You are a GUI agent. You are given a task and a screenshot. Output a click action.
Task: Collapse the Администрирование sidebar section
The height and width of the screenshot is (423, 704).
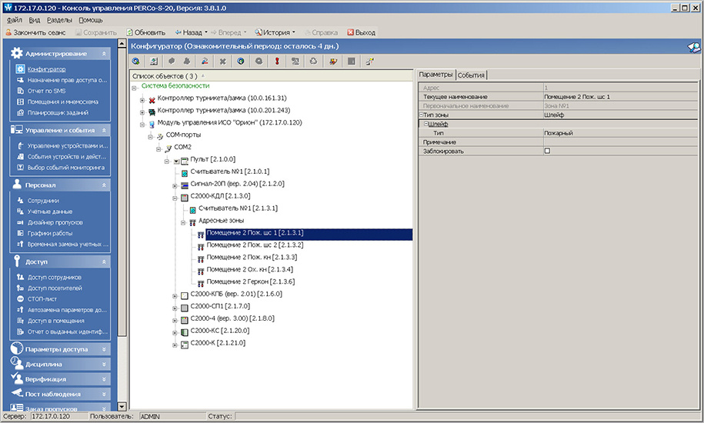point(105,54)
